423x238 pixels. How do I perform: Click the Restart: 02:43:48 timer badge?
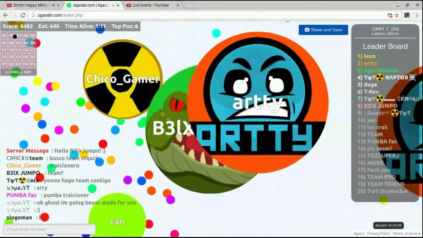click(388, 225)
